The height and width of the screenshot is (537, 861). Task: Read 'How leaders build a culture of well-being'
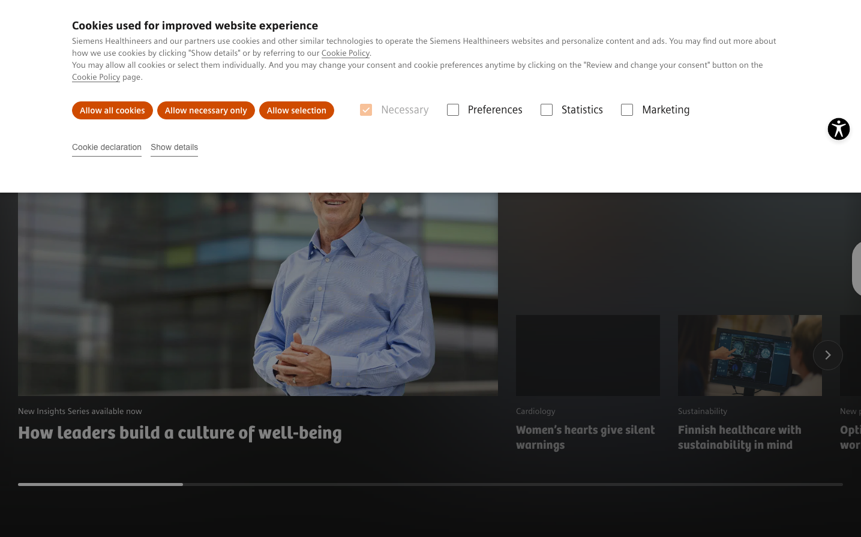coord(180,433)
